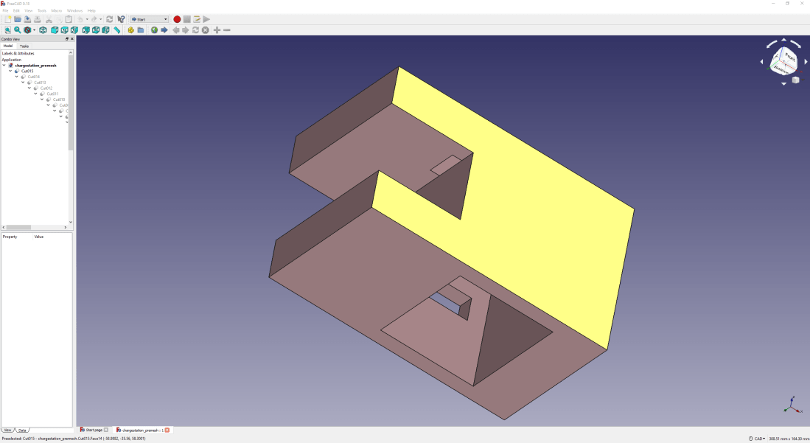The width and height of the screenshot is (810, 443).
Task: Activate the Box Zoom tool icon
Action: click(17, 30)
